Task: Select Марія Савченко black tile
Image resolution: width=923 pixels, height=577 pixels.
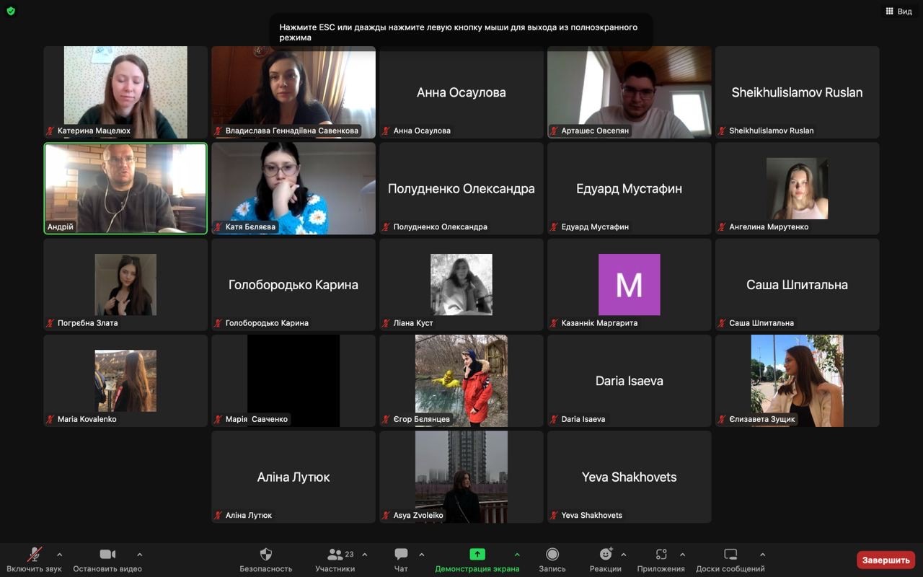Action: click(293, 380)
